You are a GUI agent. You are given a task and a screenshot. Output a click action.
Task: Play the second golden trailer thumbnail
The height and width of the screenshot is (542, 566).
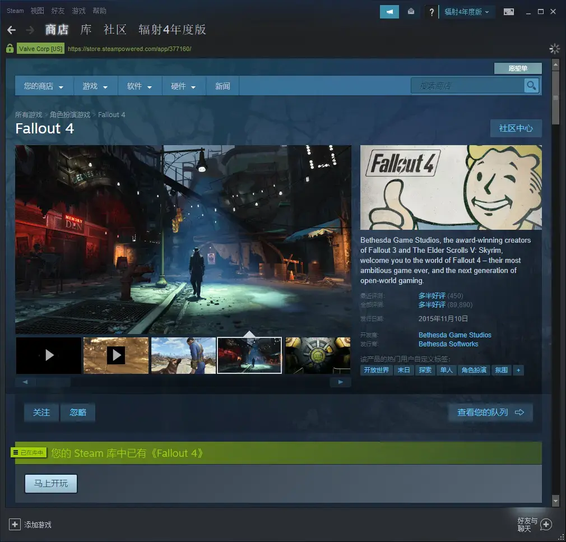[116, 355]
